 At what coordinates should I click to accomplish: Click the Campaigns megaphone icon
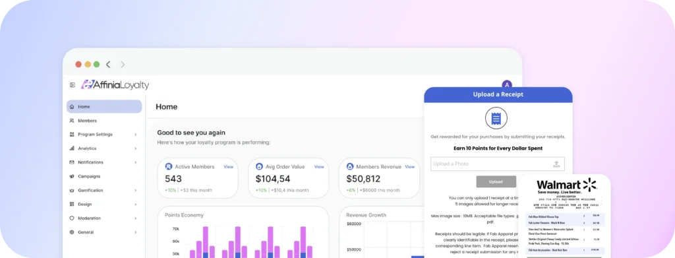(72, 176)
